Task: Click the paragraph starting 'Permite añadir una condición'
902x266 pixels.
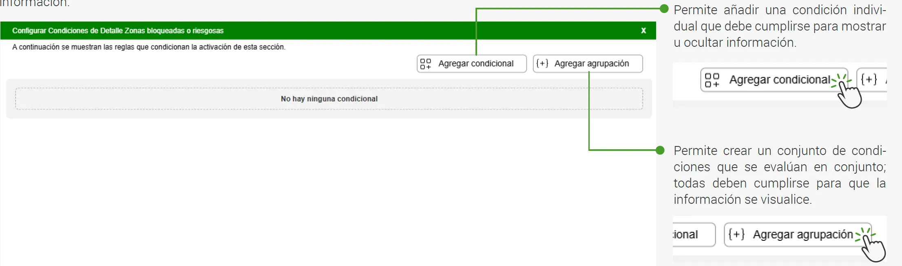Action: click(x=780, y=26)
